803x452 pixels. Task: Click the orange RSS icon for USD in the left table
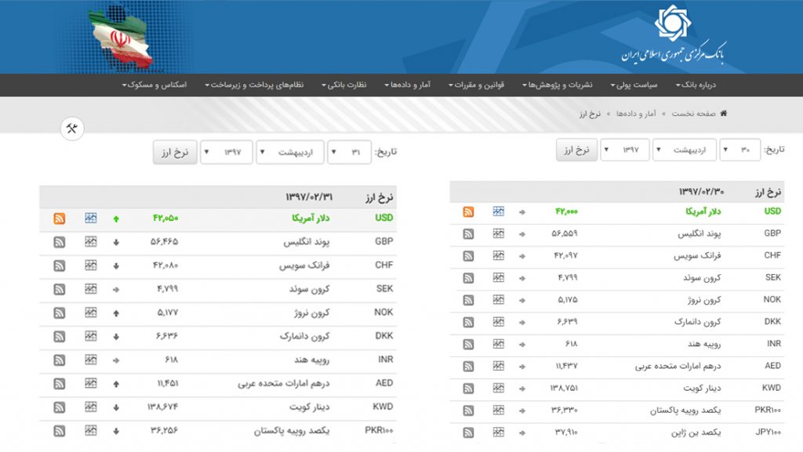pyautogui.click(x=59, y=219)
